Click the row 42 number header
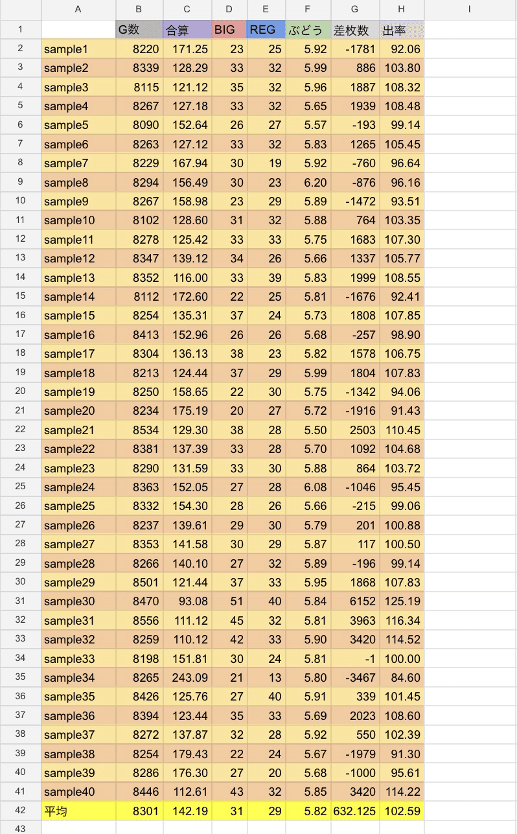Image resolution: width=517 pixels, height=834 pixels. (x=20, y=811)
